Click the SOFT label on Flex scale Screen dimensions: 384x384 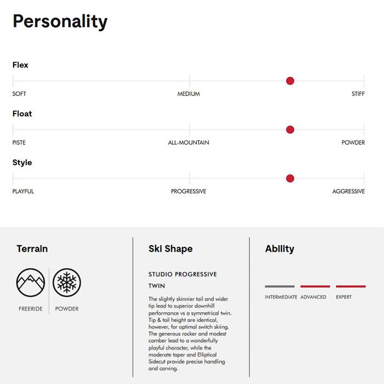coord(19,94)
